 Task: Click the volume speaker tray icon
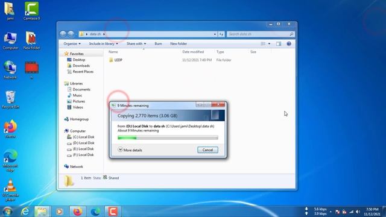point(358,212)
